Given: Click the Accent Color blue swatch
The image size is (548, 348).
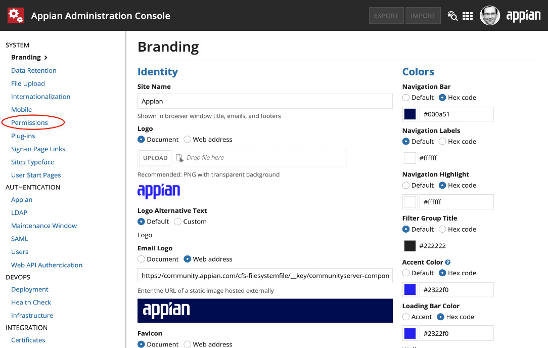Looking at the screenshot, I should [x=410, y=290].
